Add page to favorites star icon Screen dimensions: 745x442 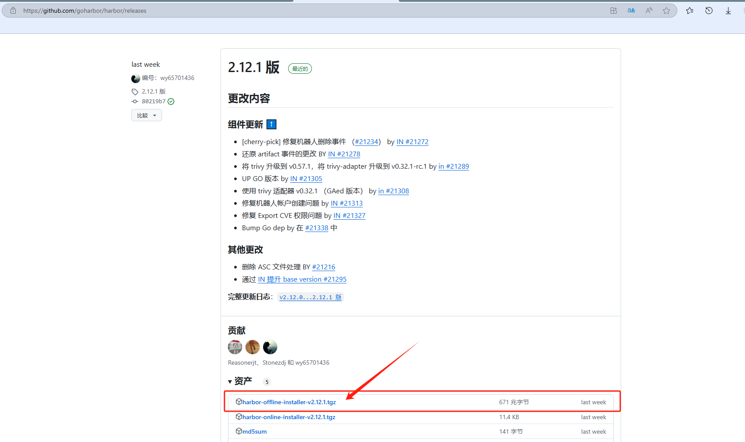coord(666,11)
